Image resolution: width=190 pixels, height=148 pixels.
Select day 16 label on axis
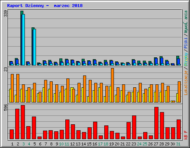pos(95,144)
